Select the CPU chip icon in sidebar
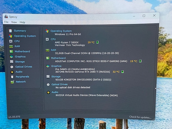The width and height of the screenshot is (172, 129). [x=11, y=41]
